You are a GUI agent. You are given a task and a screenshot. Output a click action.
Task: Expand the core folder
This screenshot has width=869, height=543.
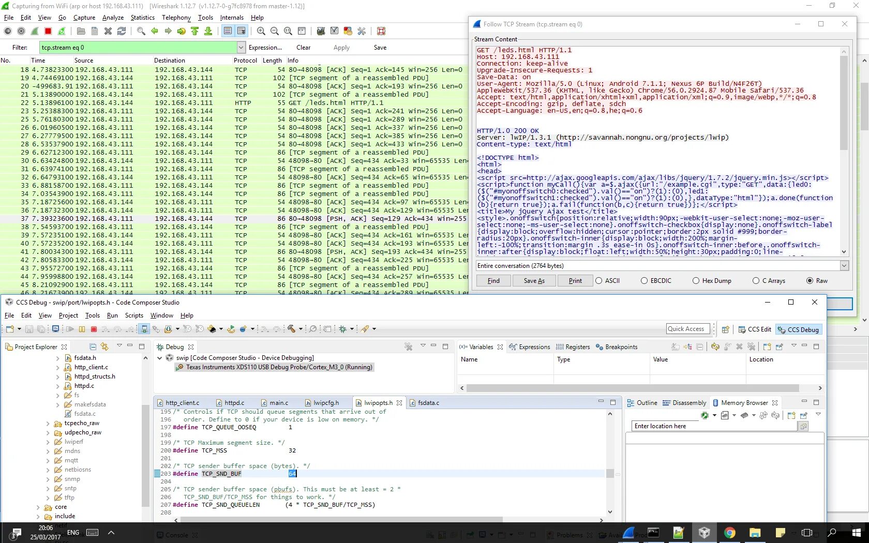coord(38,507)
